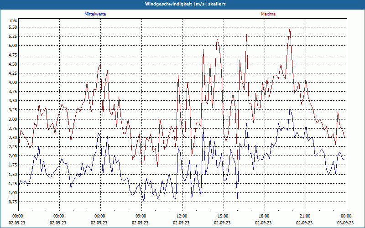The image size is (365, 228).
Task: Click the 0,75 y-axis value
Action: [14, 202]
